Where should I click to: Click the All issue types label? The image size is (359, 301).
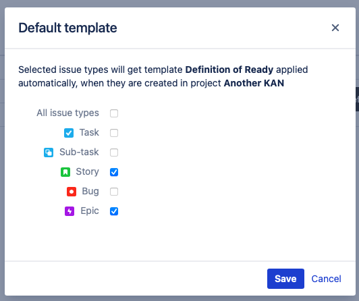tap(67, 113)
